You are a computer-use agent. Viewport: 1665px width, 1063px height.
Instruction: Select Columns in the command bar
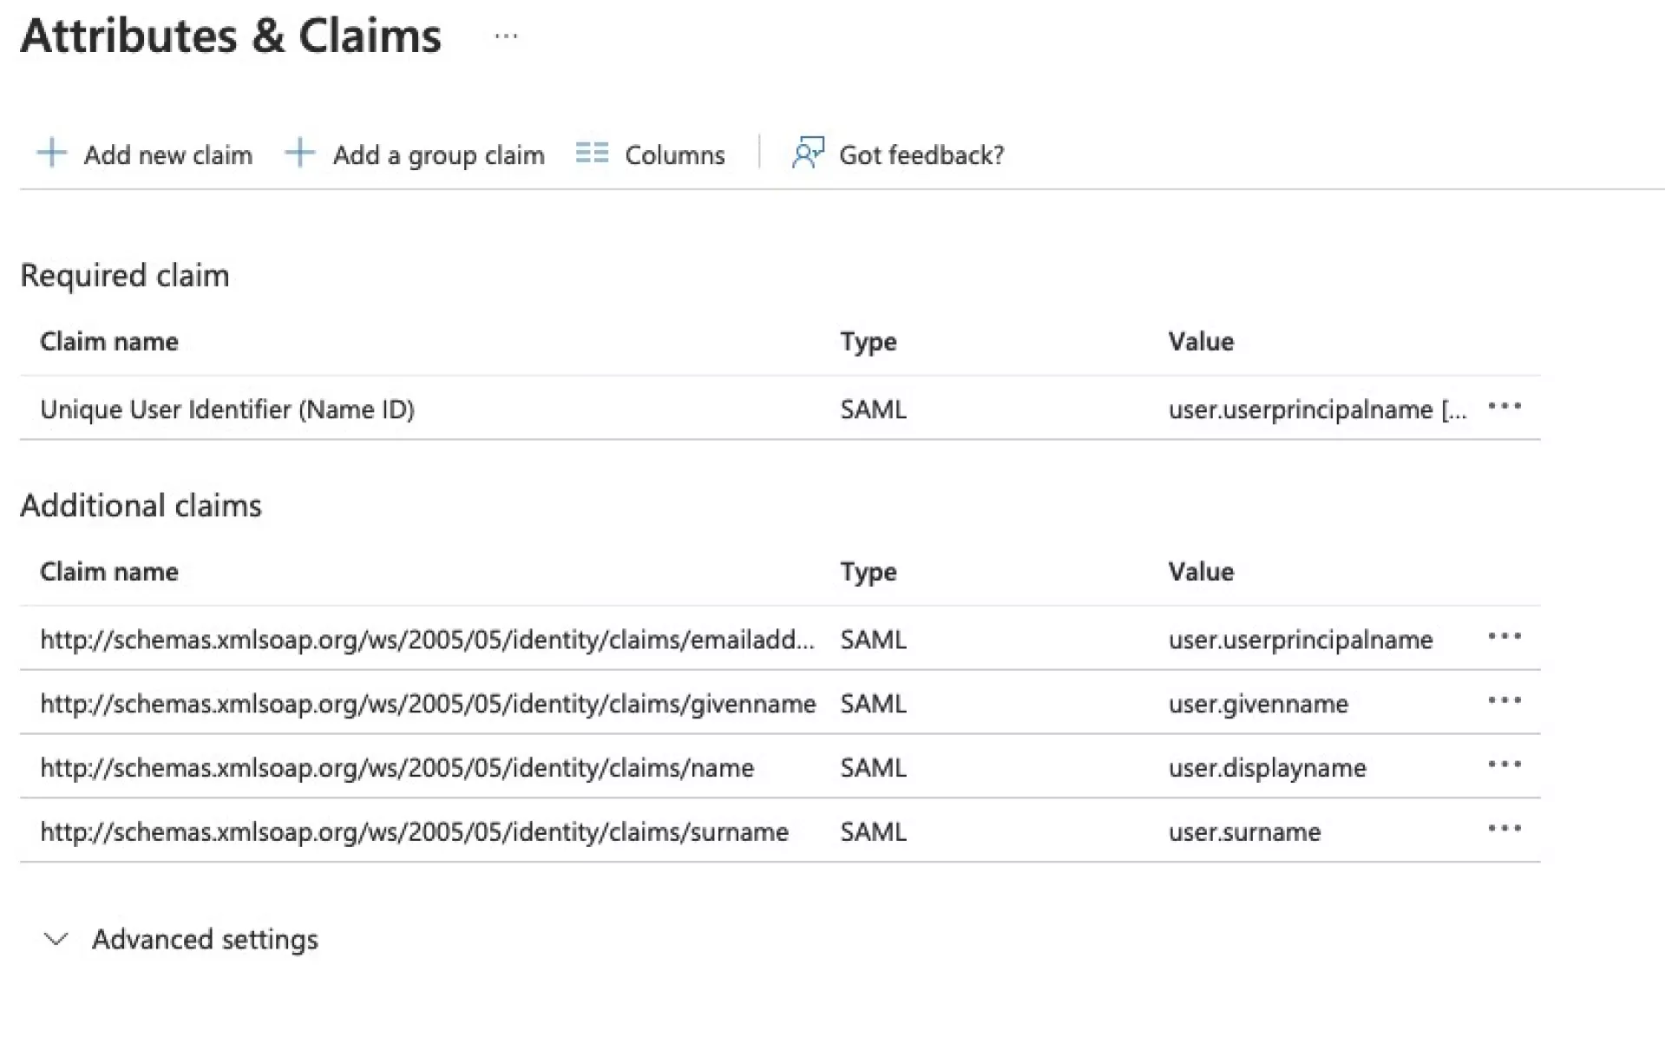[x=674, y=154]
